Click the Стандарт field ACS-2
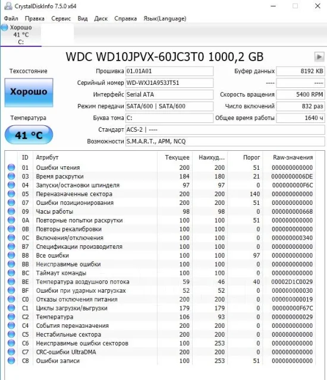Image resolution: width=327 pixels, height=380 pixels. [225, 129]
